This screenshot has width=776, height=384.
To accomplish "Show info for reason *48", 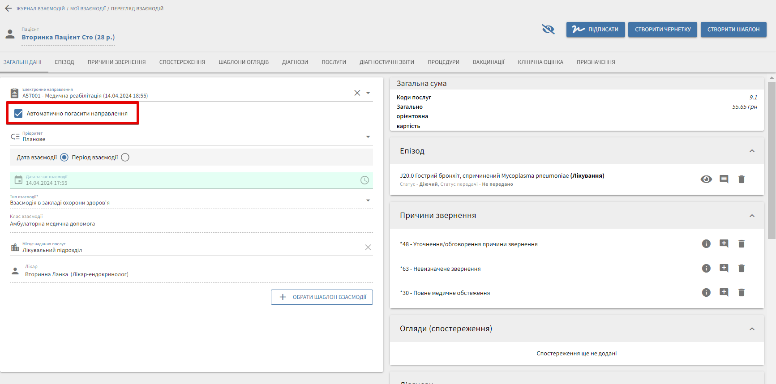I will pos(706,244).
